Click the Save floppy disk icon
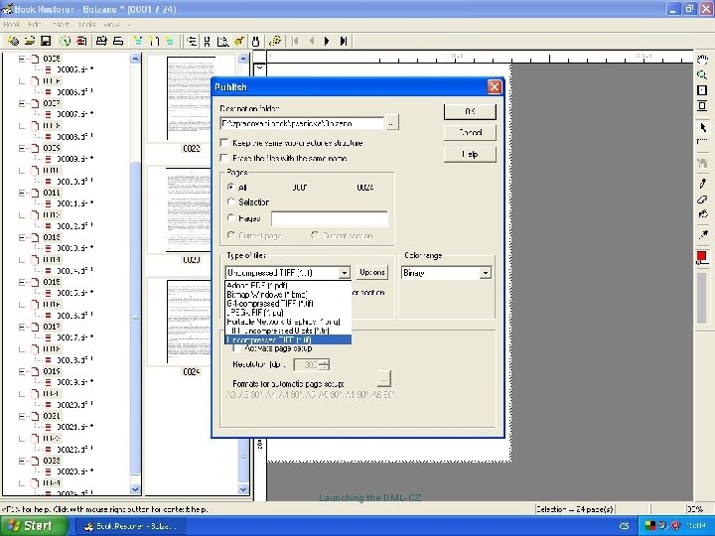The image size is (715, 536). point(46,41)
